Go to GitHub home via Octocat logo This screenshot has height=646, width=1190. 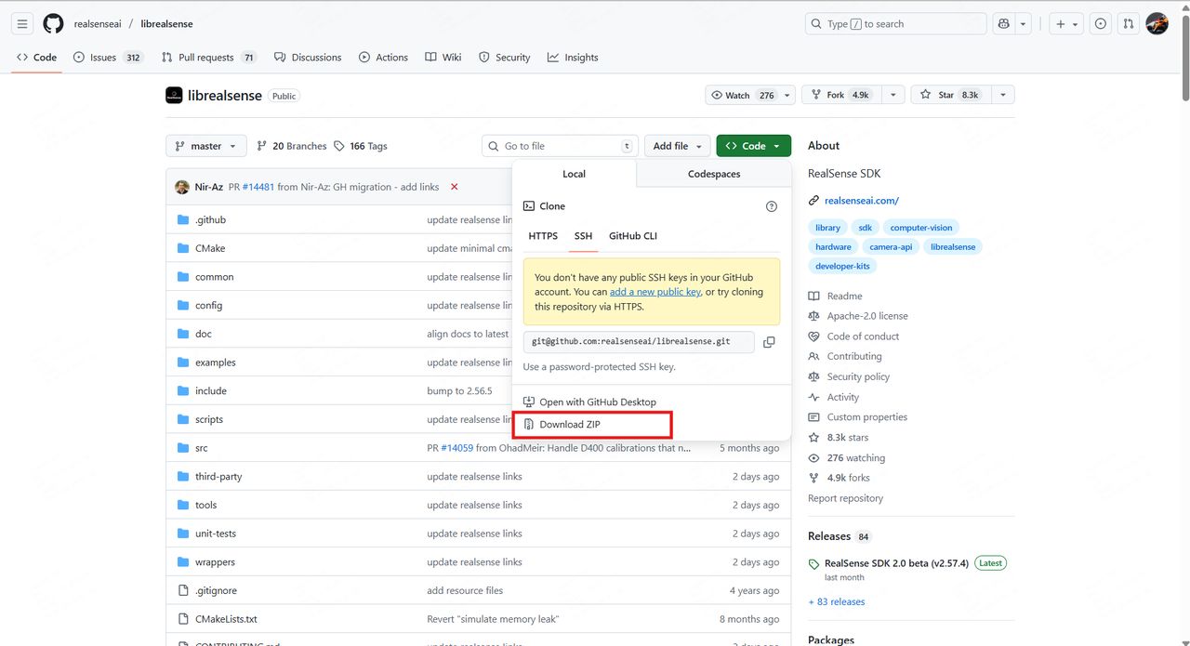pos(53,24)
